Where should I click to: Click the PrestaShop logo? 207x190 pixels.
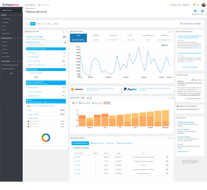(10, 5)
